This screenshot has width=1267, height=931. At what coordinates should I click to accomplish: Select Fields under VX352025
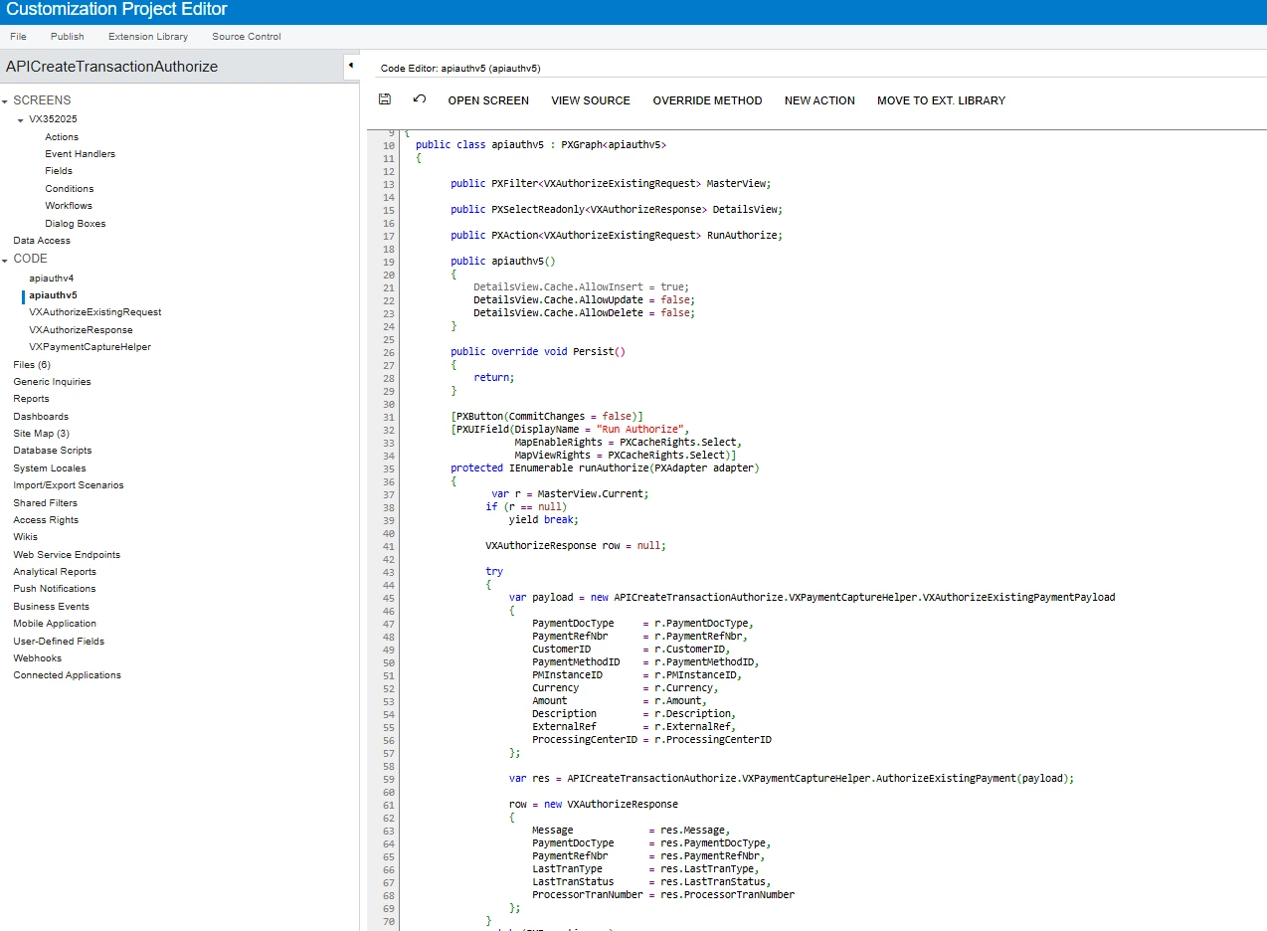pyautogui.click(x=59, y=171)
